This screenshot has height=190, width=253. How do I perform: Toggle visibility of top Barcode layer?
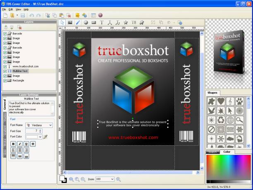coord(5,34)
